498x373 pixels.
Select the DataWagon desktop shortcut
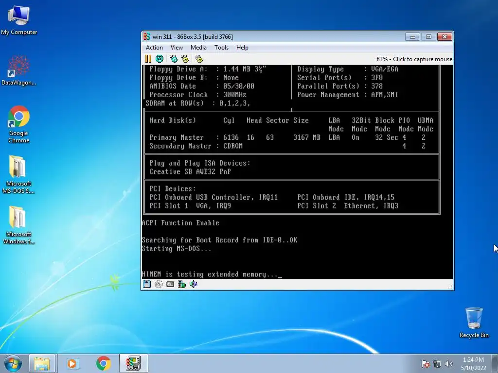tap(19, 70)
